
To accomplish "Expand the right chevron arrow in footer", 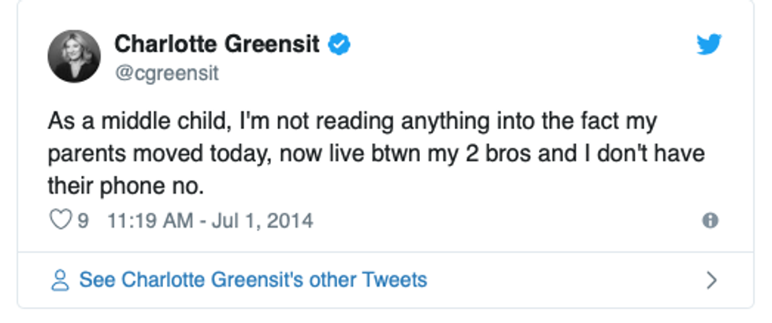I will [711, 280].
